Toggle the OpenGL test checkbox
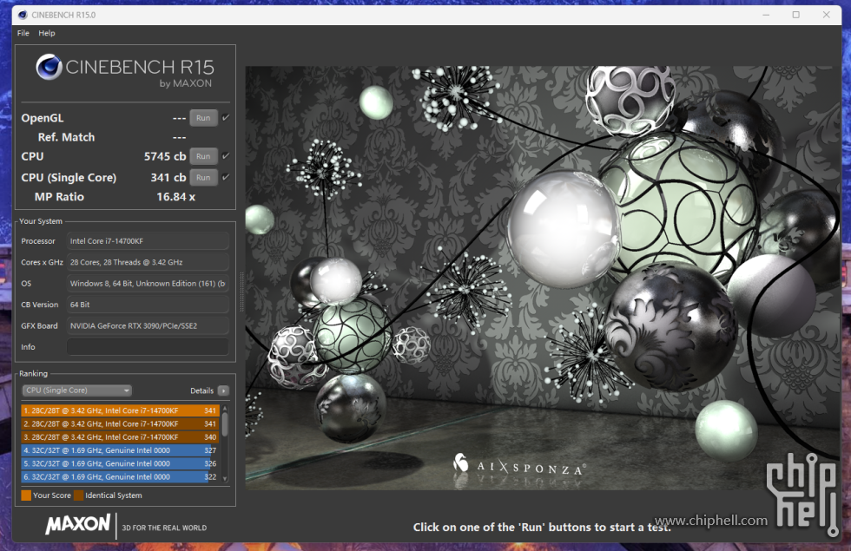 (x=226, y=117)
